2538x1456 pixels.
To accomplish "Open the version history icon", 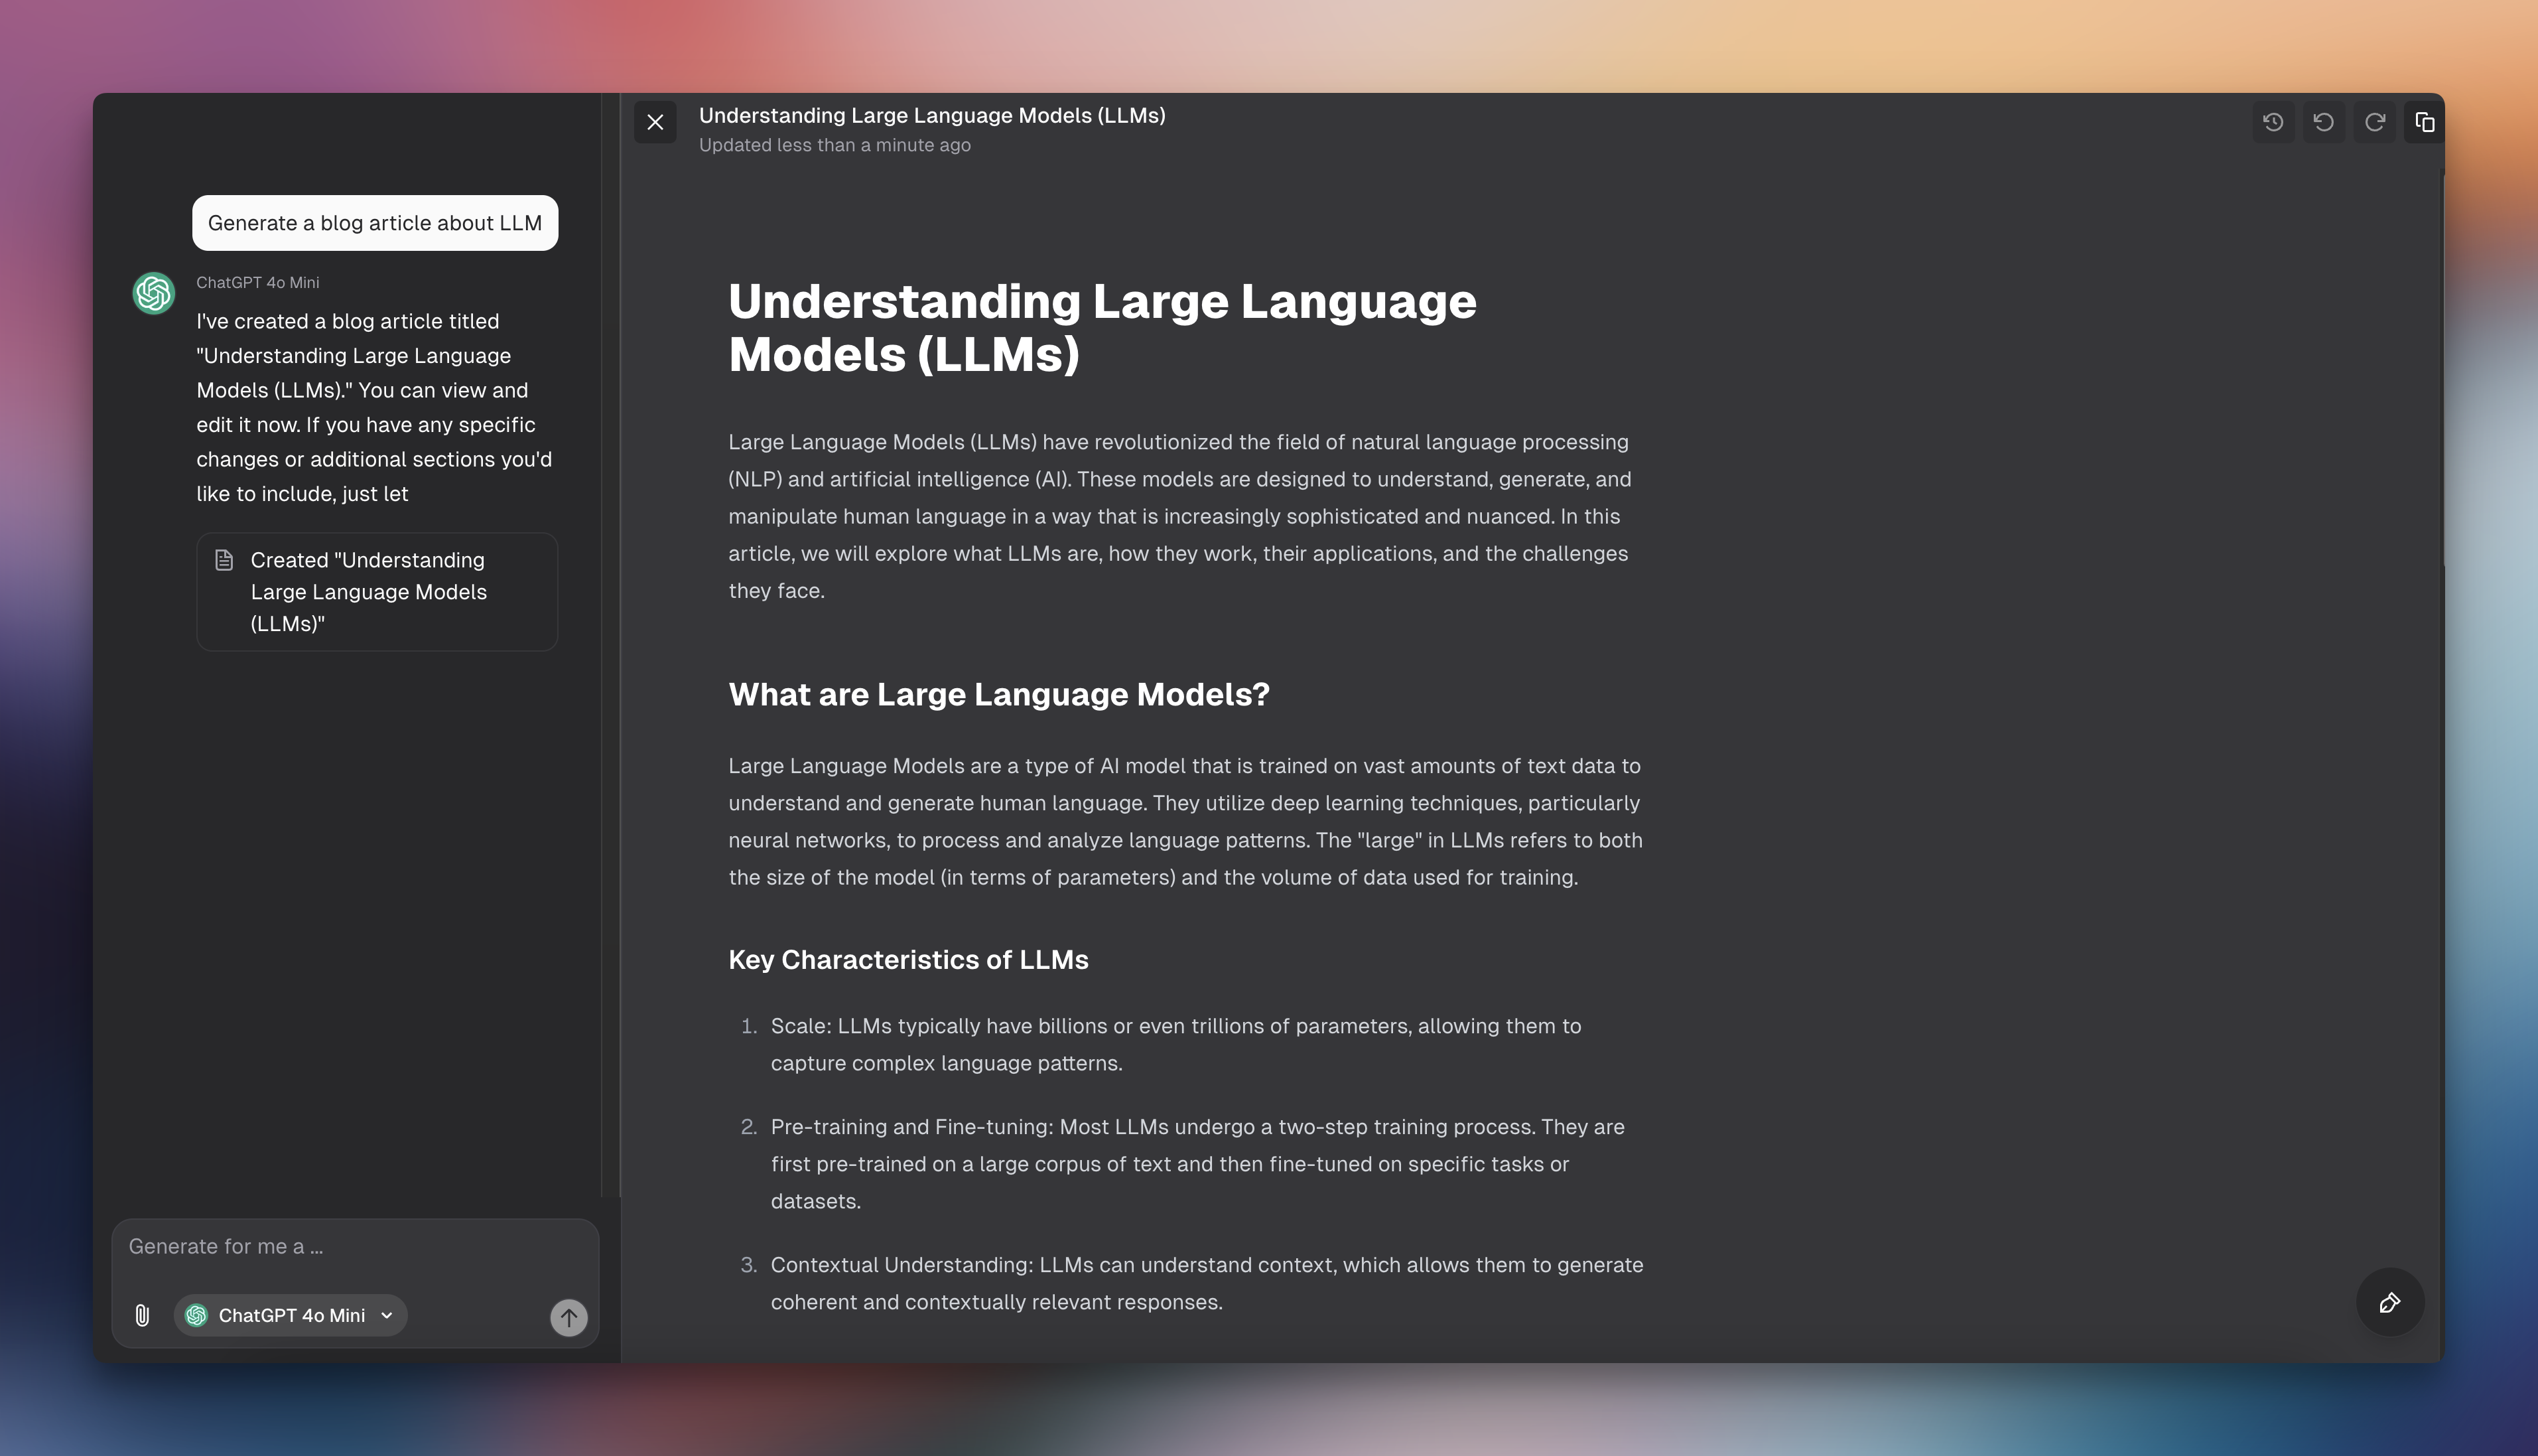I will tap(2273, 122).
